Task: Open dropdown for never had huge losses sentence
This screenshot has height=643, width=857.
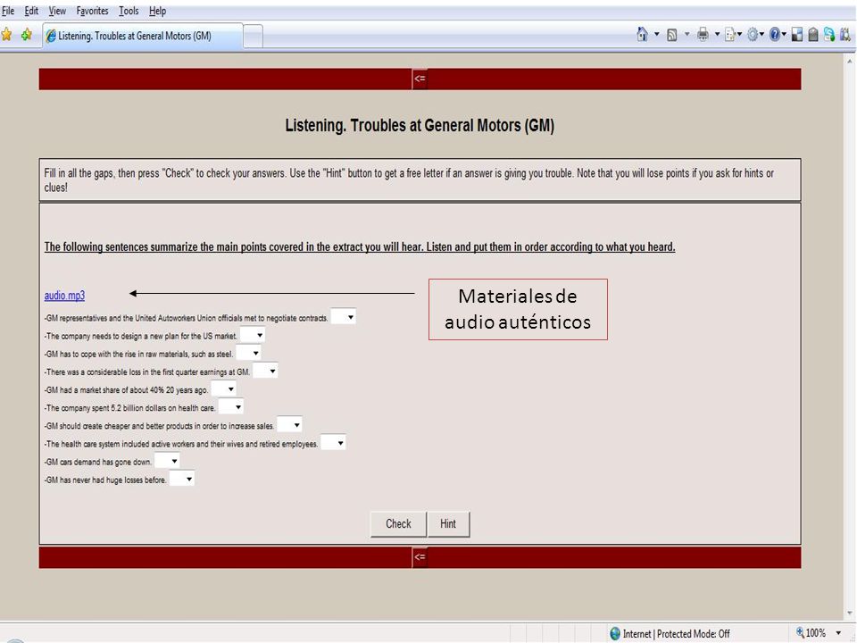Action: click(x=182, y=479)
